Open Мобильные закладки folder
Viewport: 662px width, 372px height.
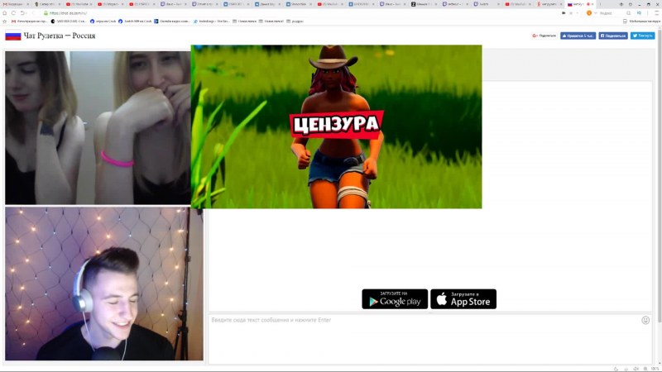(641, 21)
